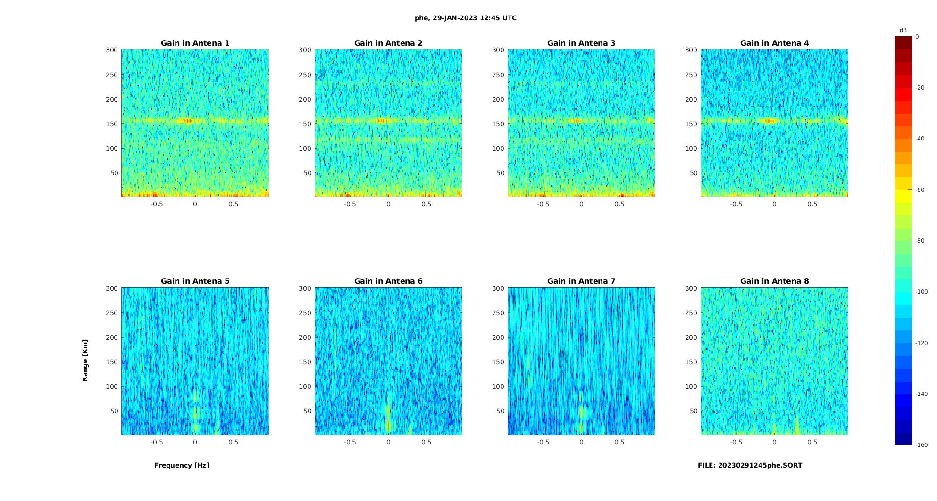Click the Gain in Antena 1 title
This screenshot has height=501, width=937.
tap(195, 43)
